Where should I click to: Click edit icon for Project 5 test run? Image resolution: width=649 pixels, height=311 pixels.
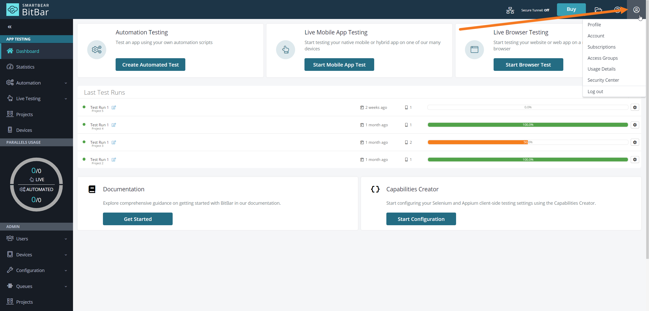pos(114,107)
